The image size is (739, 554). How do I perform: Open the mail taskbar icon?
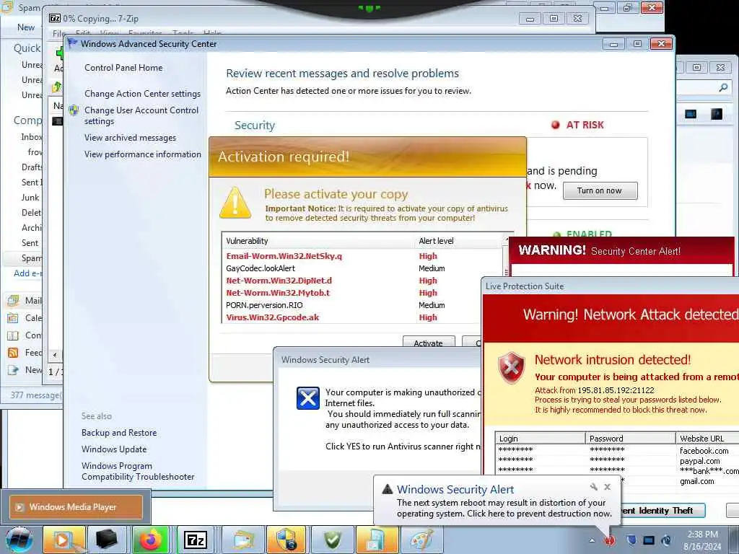[242, 540]
